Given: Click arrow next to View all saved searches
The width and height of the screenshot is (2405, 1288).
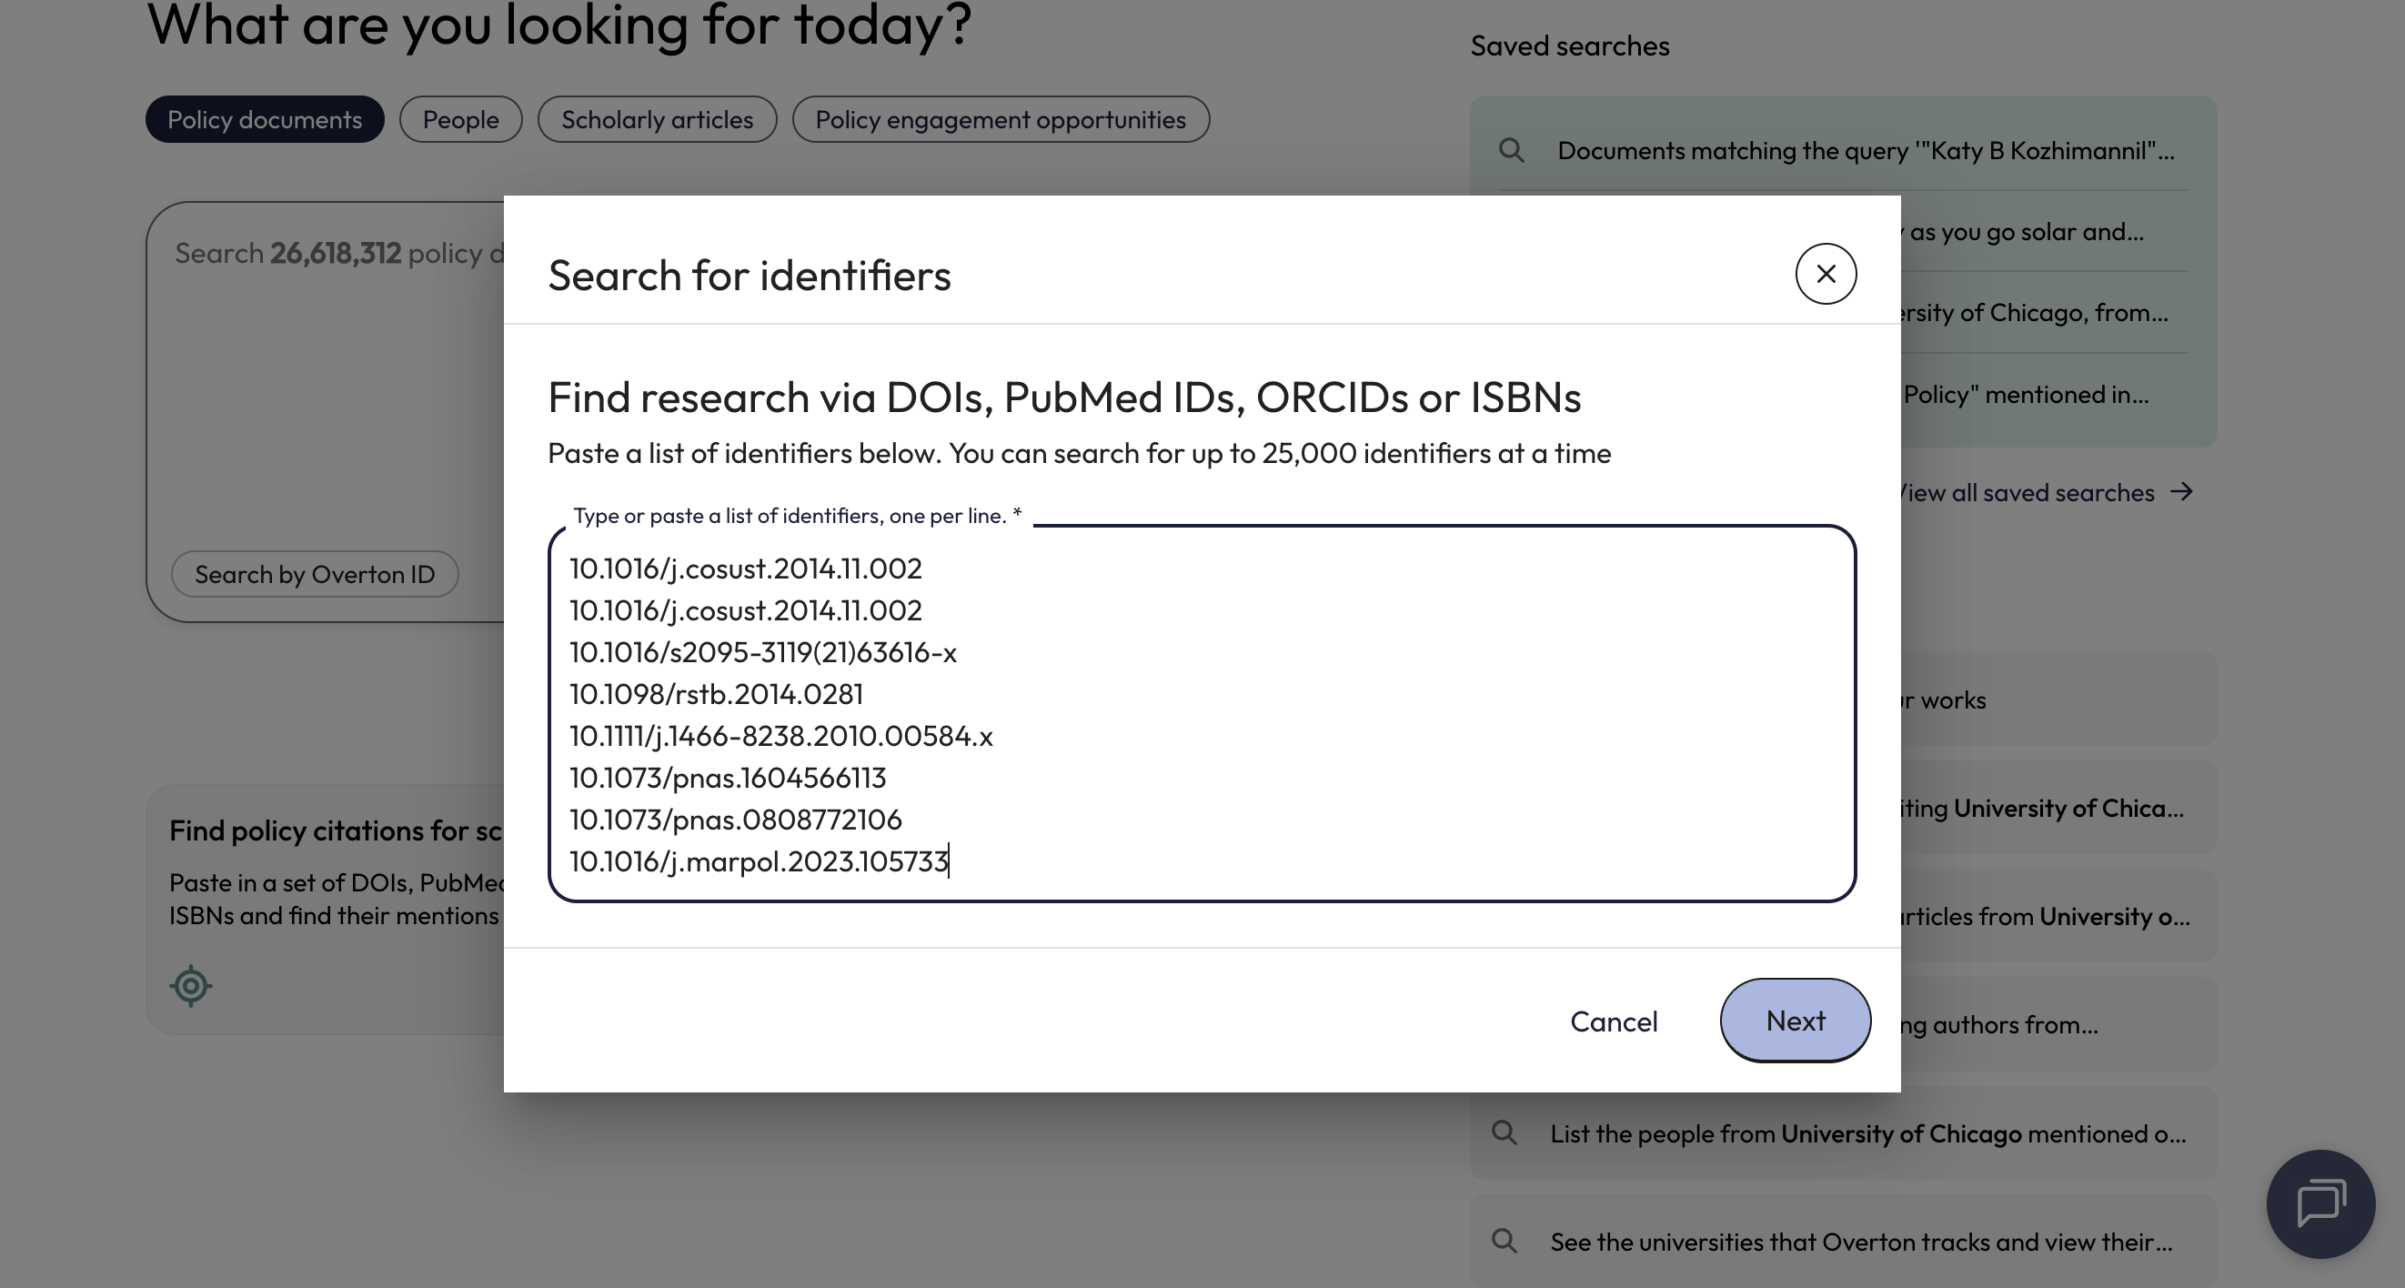Looking at the screenshot, I should 2181,492.
